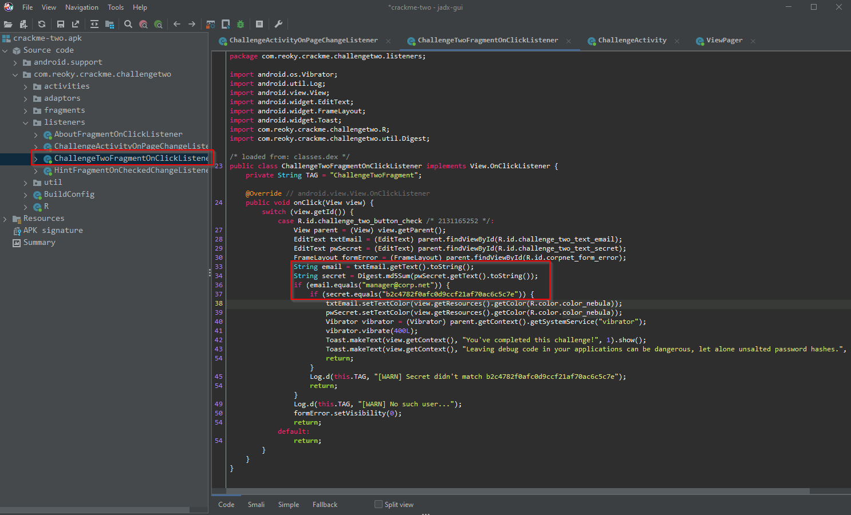Expand the Resources tree node
The width and height of the screenshot is (851, 515).
click(5, 219)
